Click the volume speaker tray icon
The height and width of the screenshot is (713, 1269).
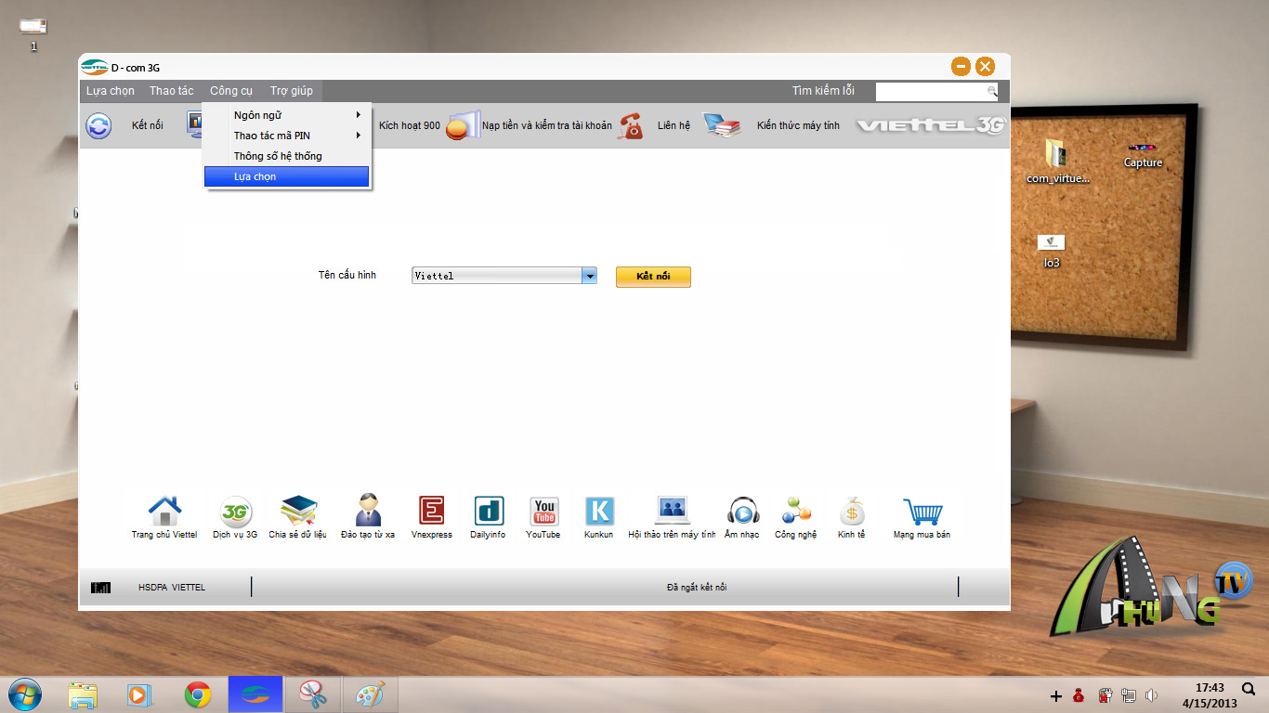(1152, 694)
